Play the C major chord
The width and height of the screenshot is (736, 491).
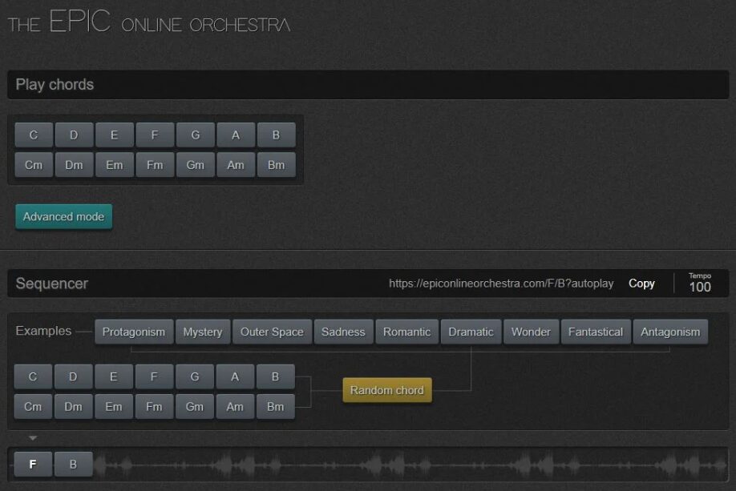[x=33, y=135]
